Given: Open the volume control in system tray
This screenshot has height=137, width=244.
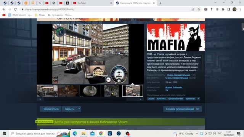Looking at the screenshot, I should pyautogui.click(x=214, y=134).
